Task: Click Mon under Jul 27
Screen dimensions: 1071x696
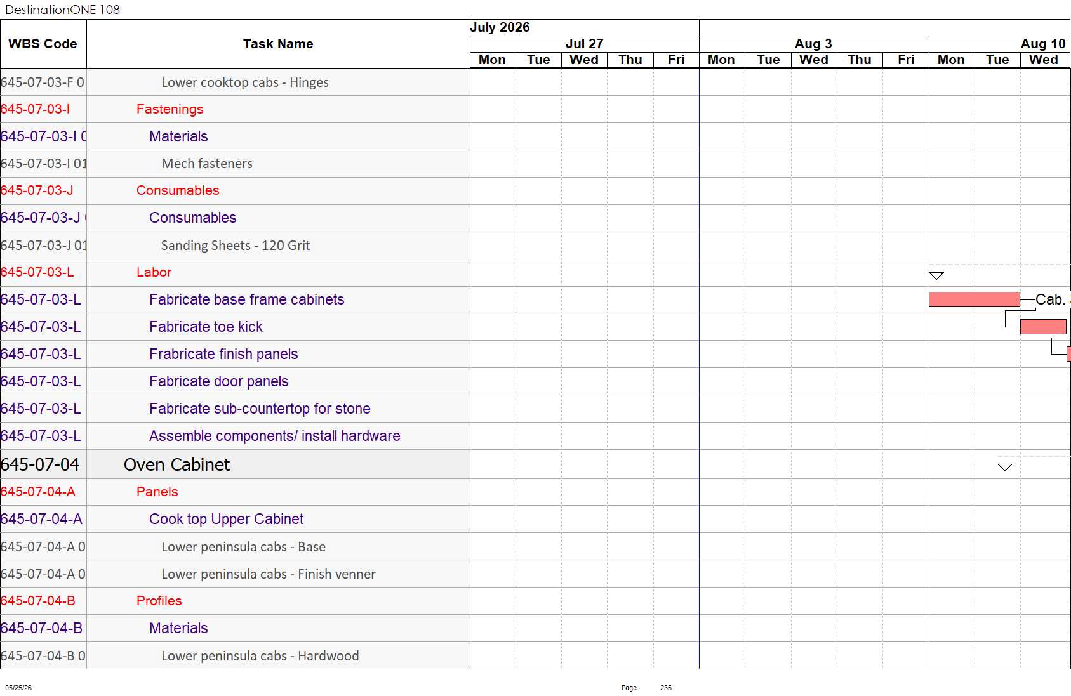Action: [x=492, y=60]
